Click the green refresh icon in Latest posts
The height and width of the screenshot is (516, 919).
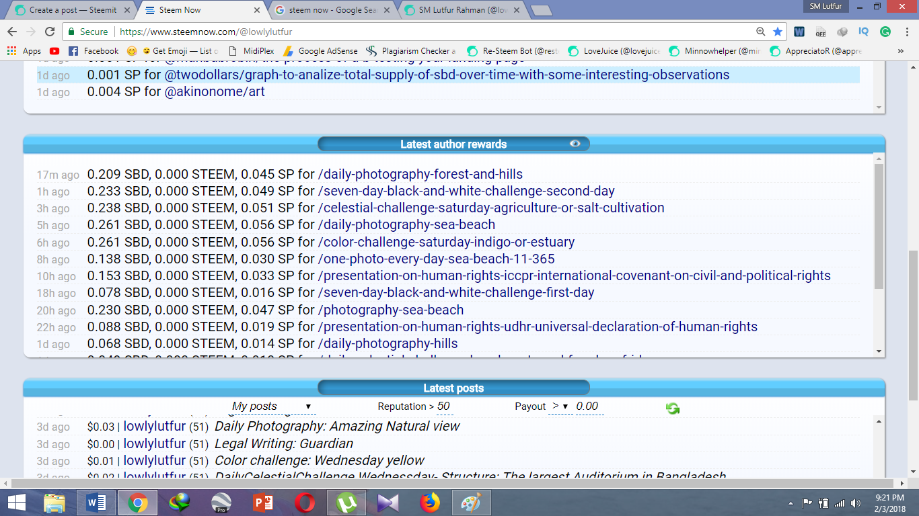(673, 408)
